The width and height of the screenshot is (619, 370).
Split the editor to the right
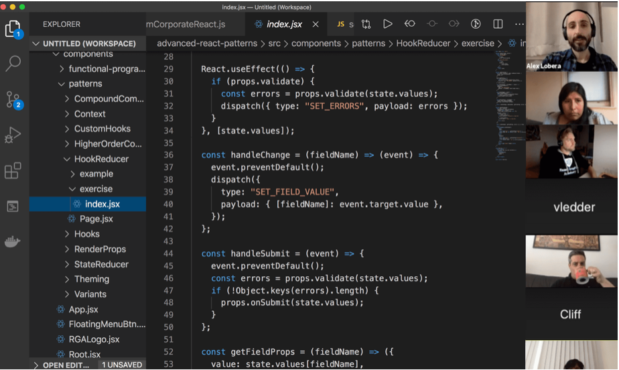pos(498,24)
